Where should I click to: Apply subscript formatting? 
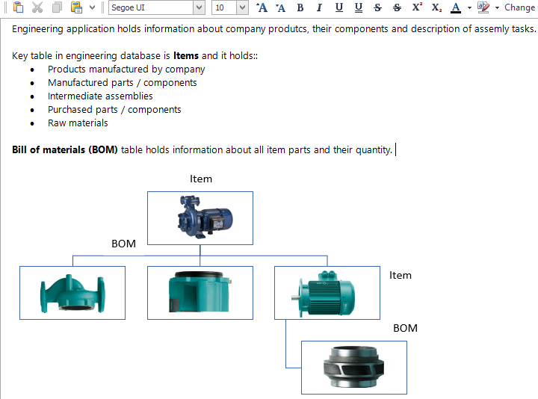click(x=436, y=7)
